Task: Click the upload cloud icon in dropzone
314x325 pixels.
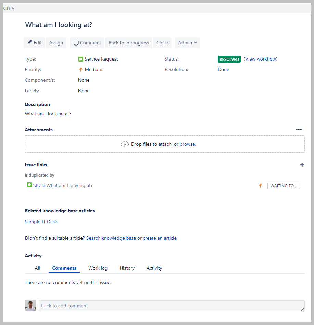Action: click(x=125, y=144)
